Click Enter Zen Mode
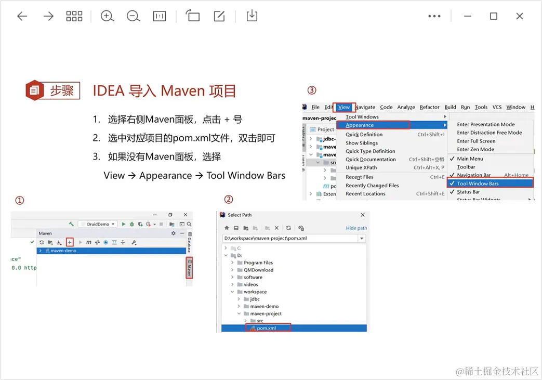Image resolution: width=542 pixels, height=380 pixels. 491,149
